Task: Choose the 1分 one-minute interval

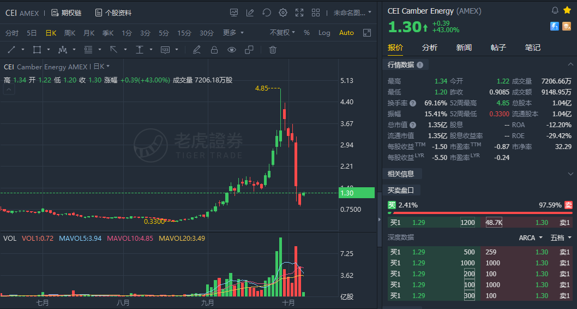Action: tap(127, 33)
